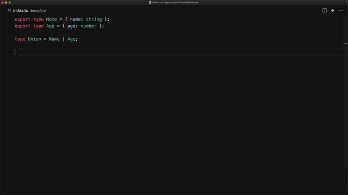Click 'export' keyword on the Name line
Screen dimensions: 348x195
click(22, 19)
